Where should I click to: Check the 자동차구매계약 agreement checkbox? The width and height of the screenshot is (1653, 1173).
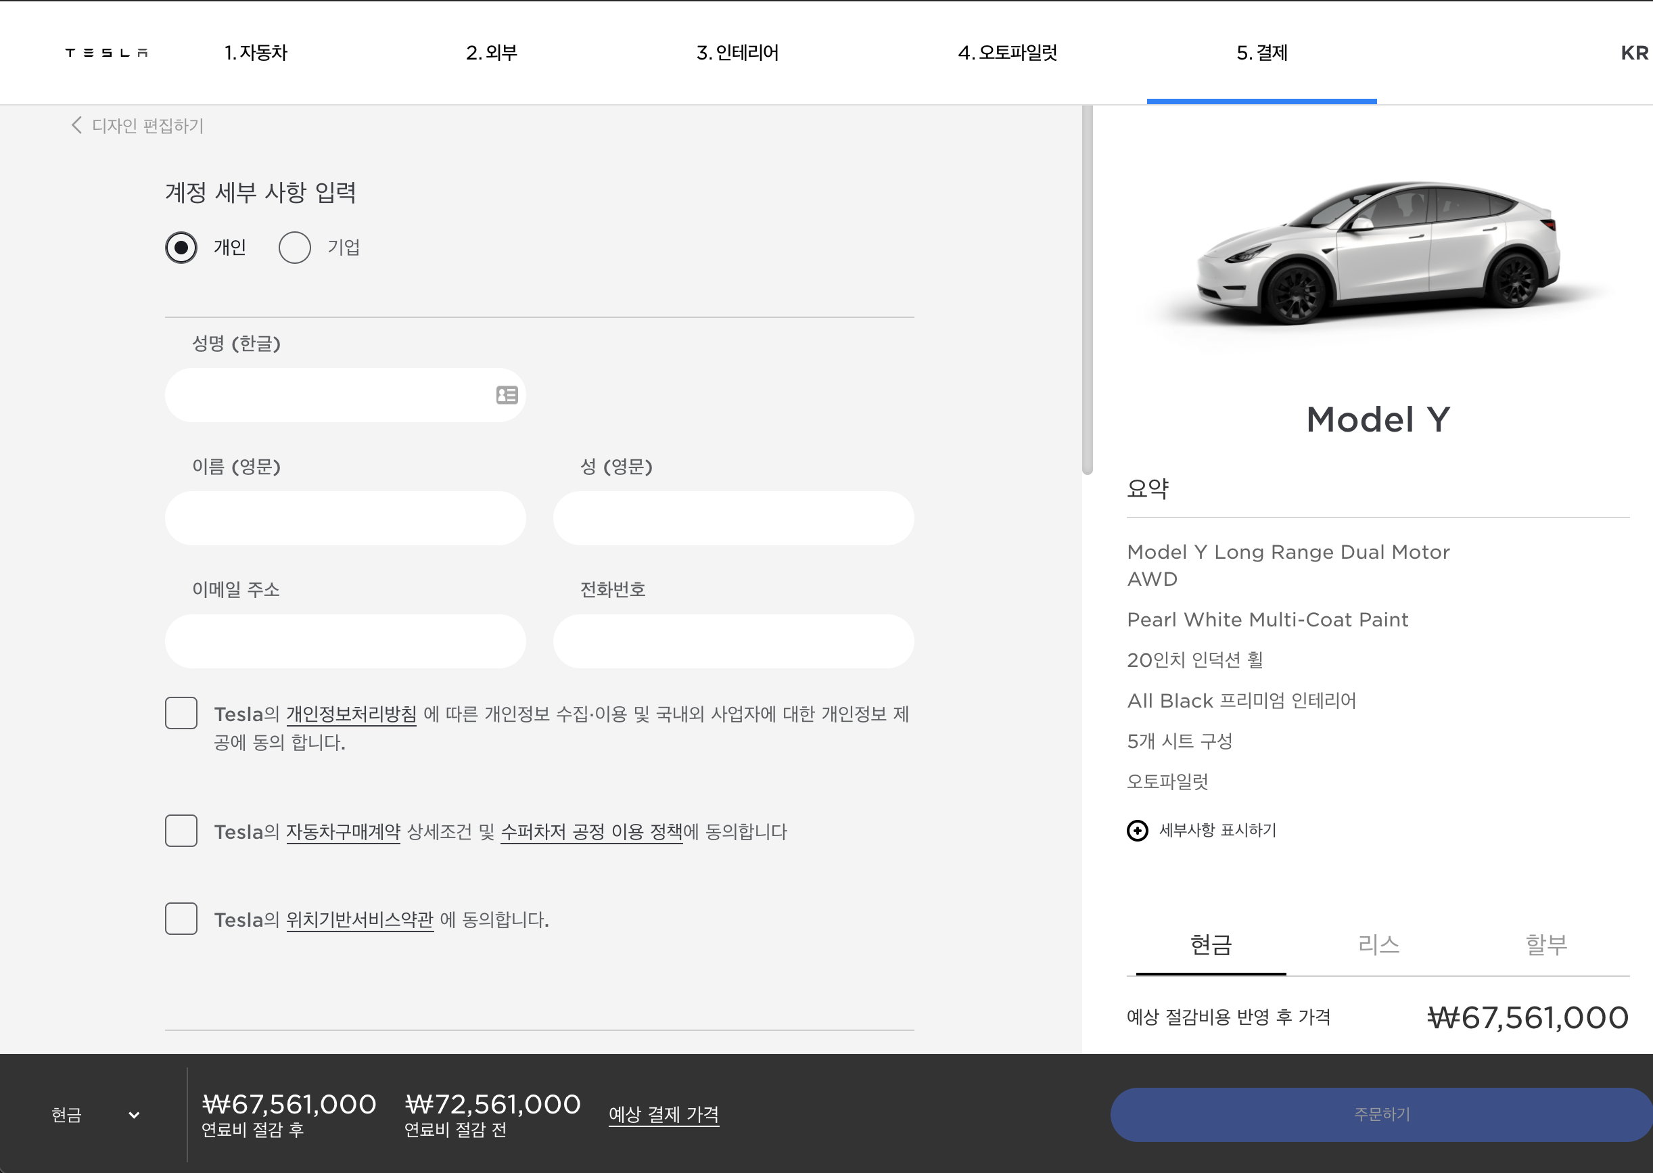(181, 831)
